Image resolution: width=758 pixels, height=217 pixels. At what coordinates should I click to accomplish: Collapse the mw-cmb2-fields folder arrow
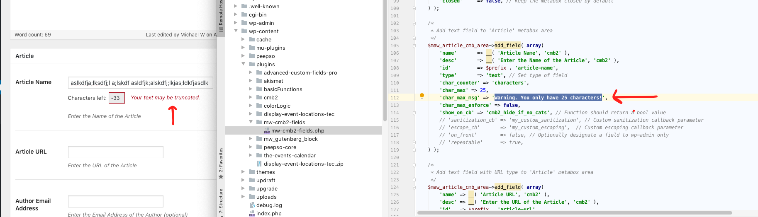pos(251,122)
